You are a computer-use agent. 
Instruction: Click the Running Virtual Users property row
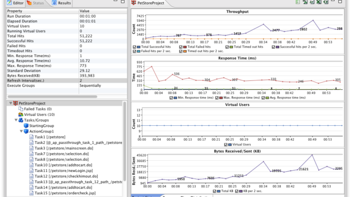click(67, 31)
